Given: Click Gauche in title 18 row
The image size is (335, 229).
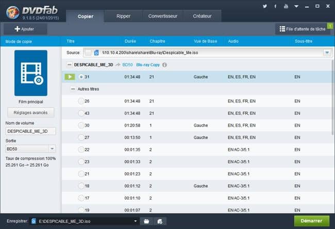Looking at the screenshot, I should click(201, 186).
